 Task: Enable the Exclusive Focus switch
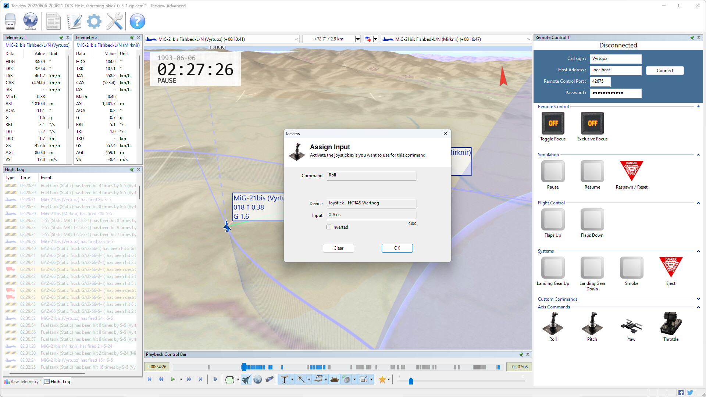tap(592, 123)
